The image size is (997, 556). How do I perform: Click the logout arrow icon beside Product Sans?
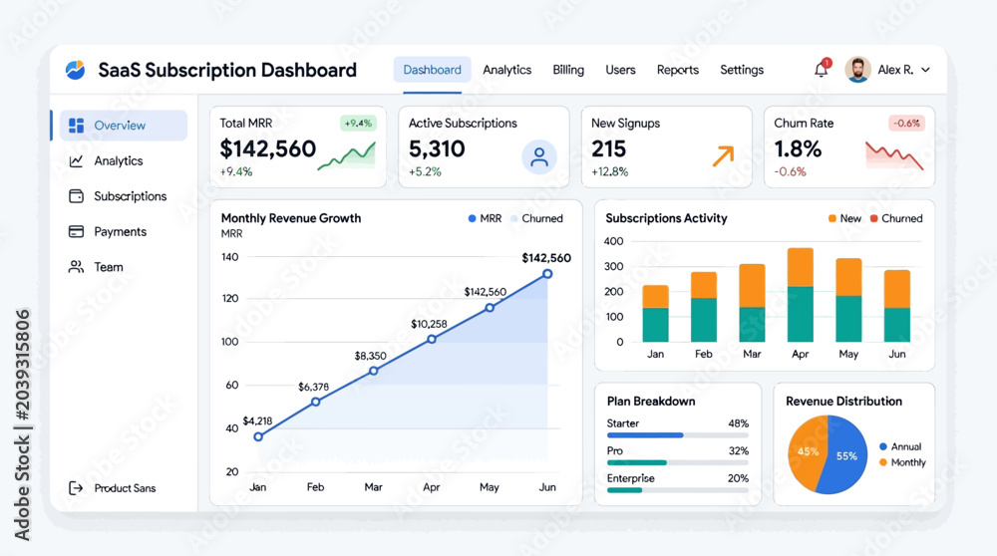tap(76, 488)
